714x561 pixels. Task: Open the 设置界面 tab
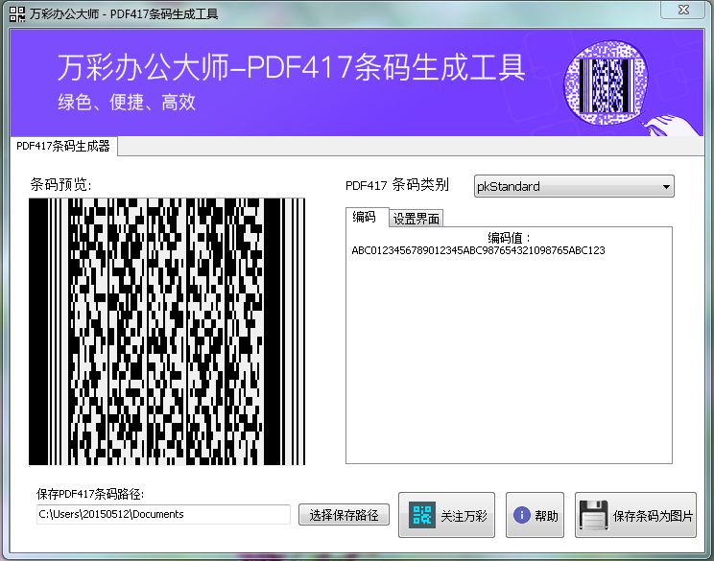(x=416, y=219)
